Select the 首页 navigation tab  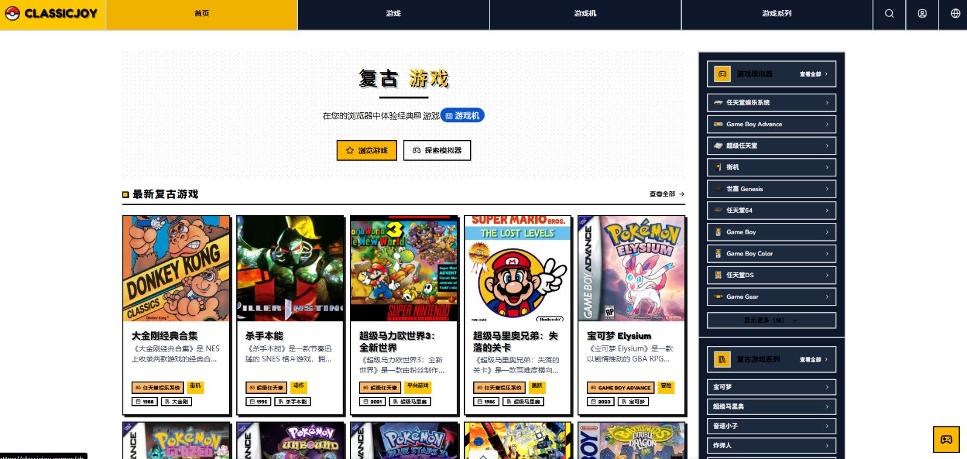202,14
